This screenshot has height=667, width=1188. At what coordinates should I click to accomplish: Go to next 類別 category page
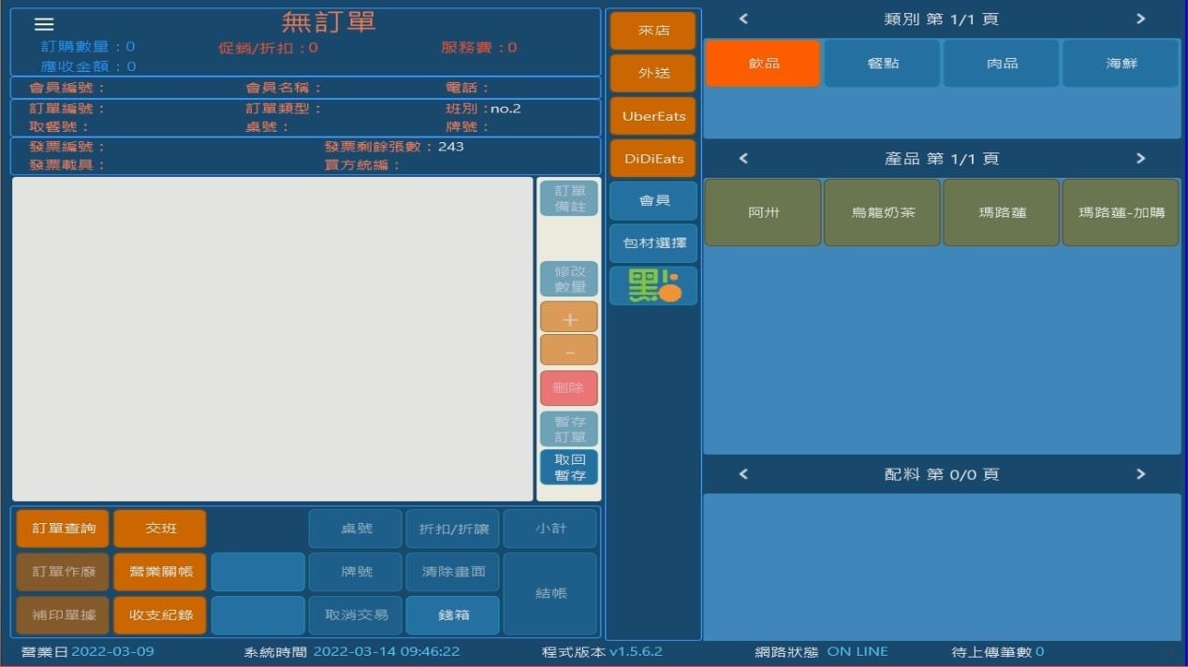(1141, 18)
